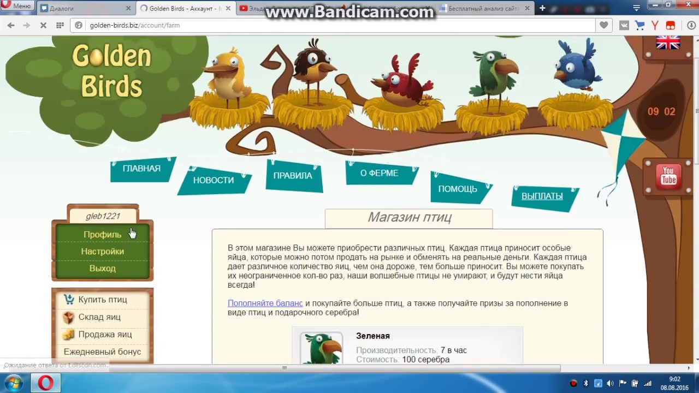Open the ПРАВИЛА page
Image resolution: width=699 pixels, height=393 pixels.
pyautogui.click(x=293, y=176)
